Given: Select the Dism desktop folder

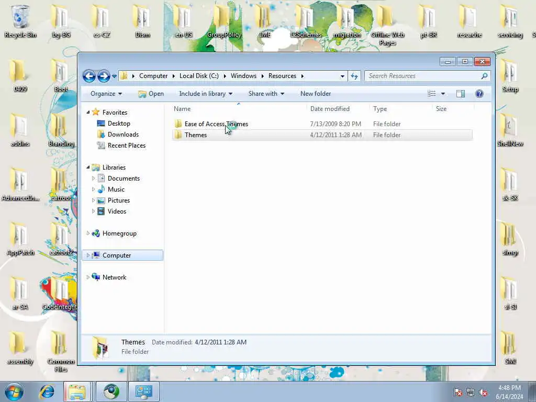Looking at the screenshot, I should pos(142,21).
